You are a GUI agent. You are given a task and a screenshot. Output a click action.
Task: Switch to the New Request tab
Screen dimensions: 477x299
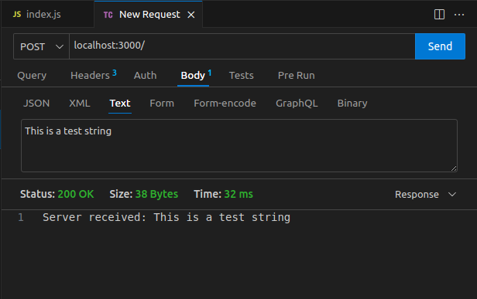149,14
